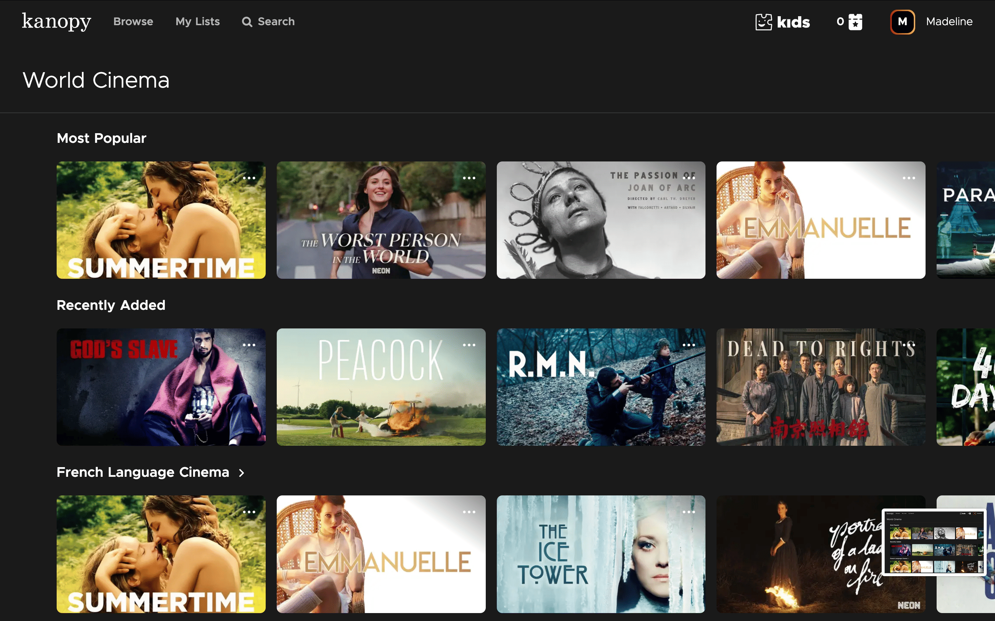The height and width of the screenshot is (621, 995).
Task: Click the tickets remaining calendar icon
Action: pyautogui.click(x=856, y=22)
